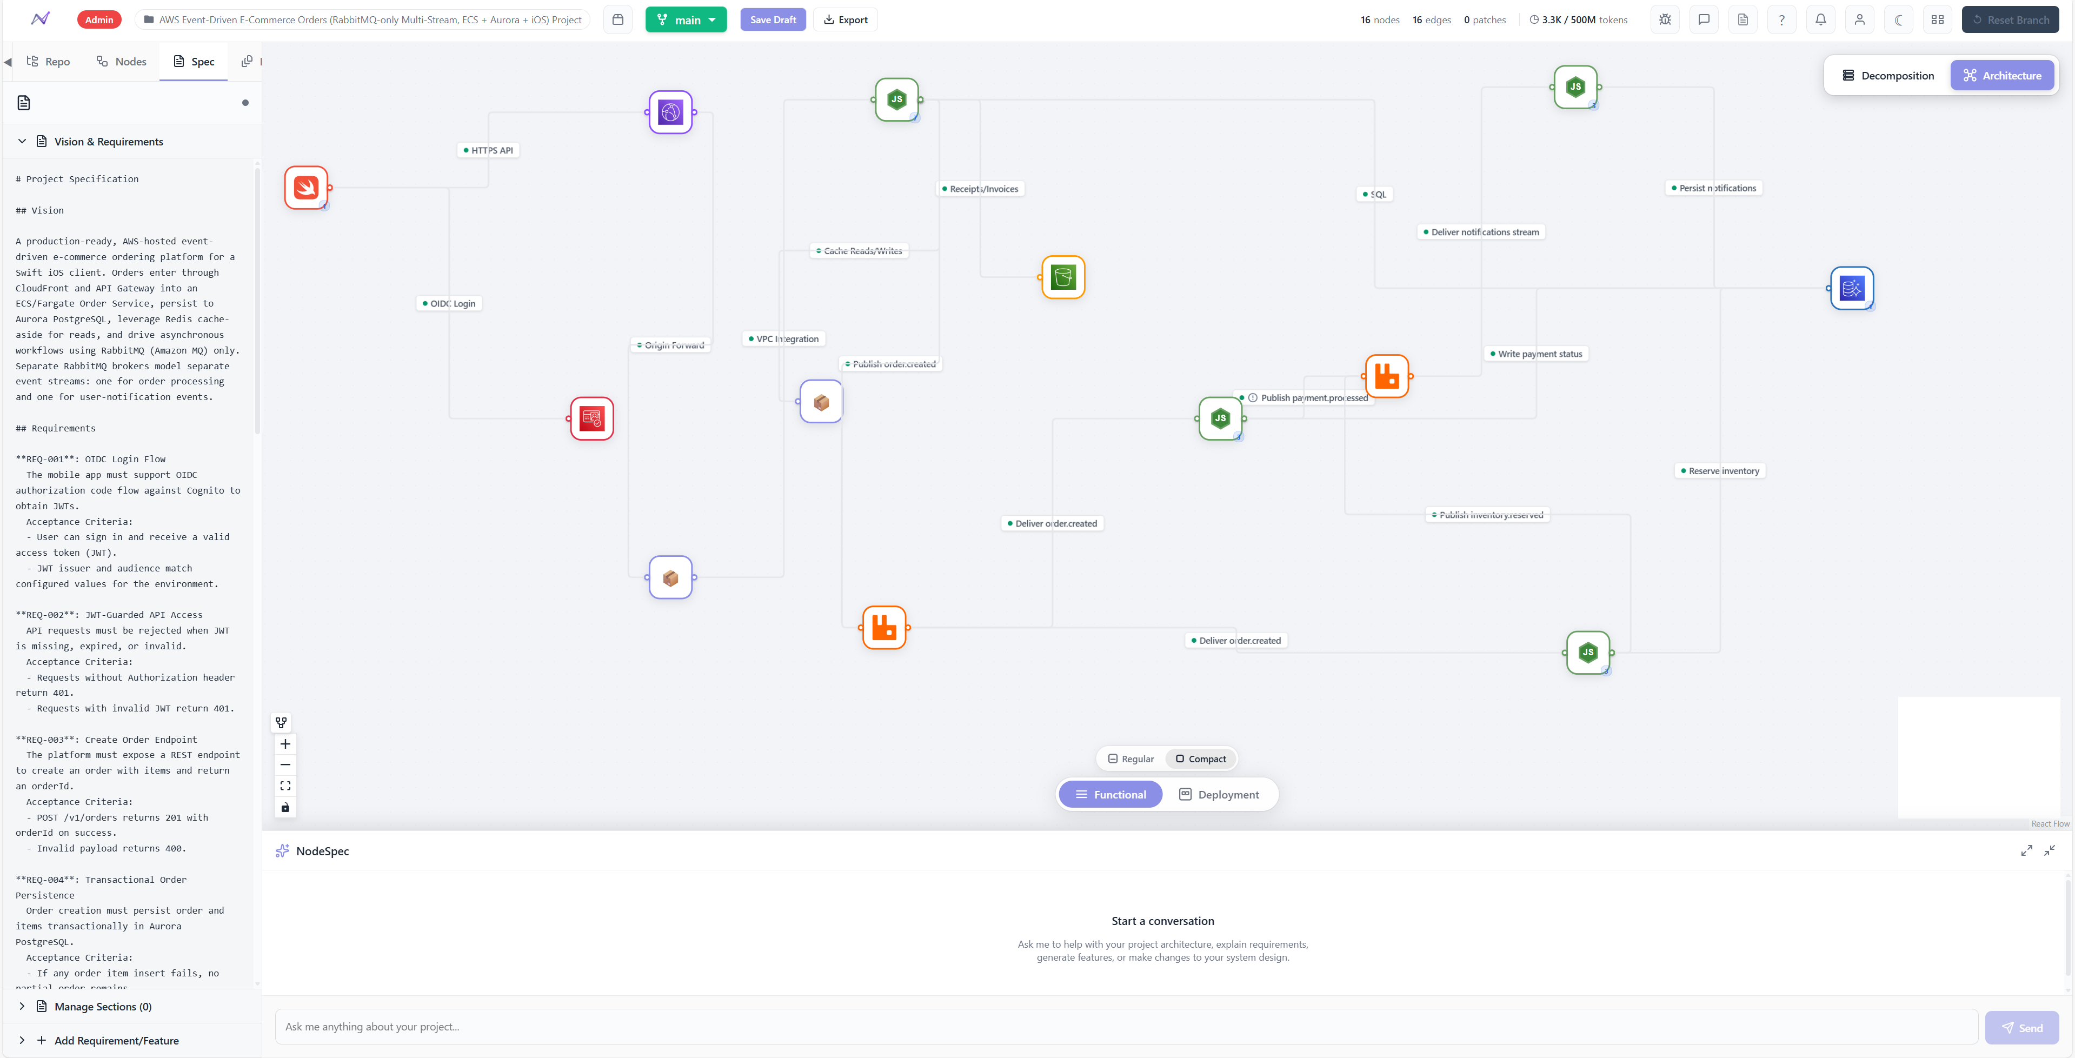Viewport: 2075px width, 1058px height.
Task: Lock canvas interactivity with the padlock icon
Action: click(x=285, y=808)
